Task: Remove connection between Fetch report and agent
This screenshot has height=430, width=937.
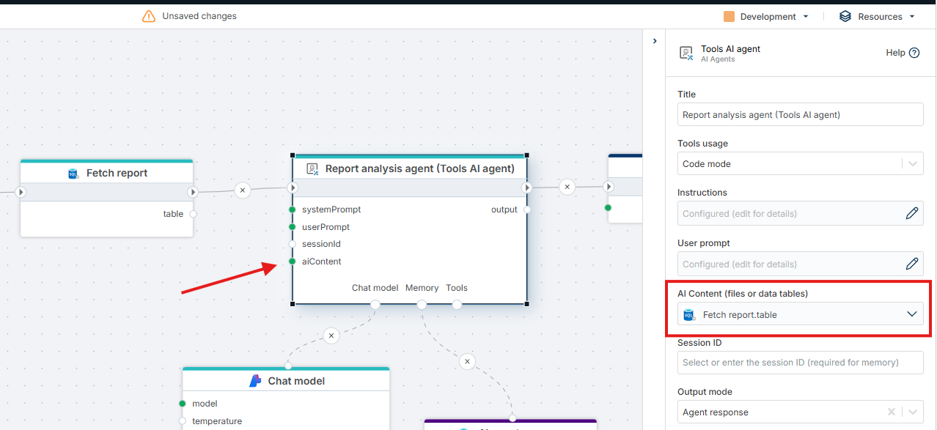Action: (x=243, y=190)
